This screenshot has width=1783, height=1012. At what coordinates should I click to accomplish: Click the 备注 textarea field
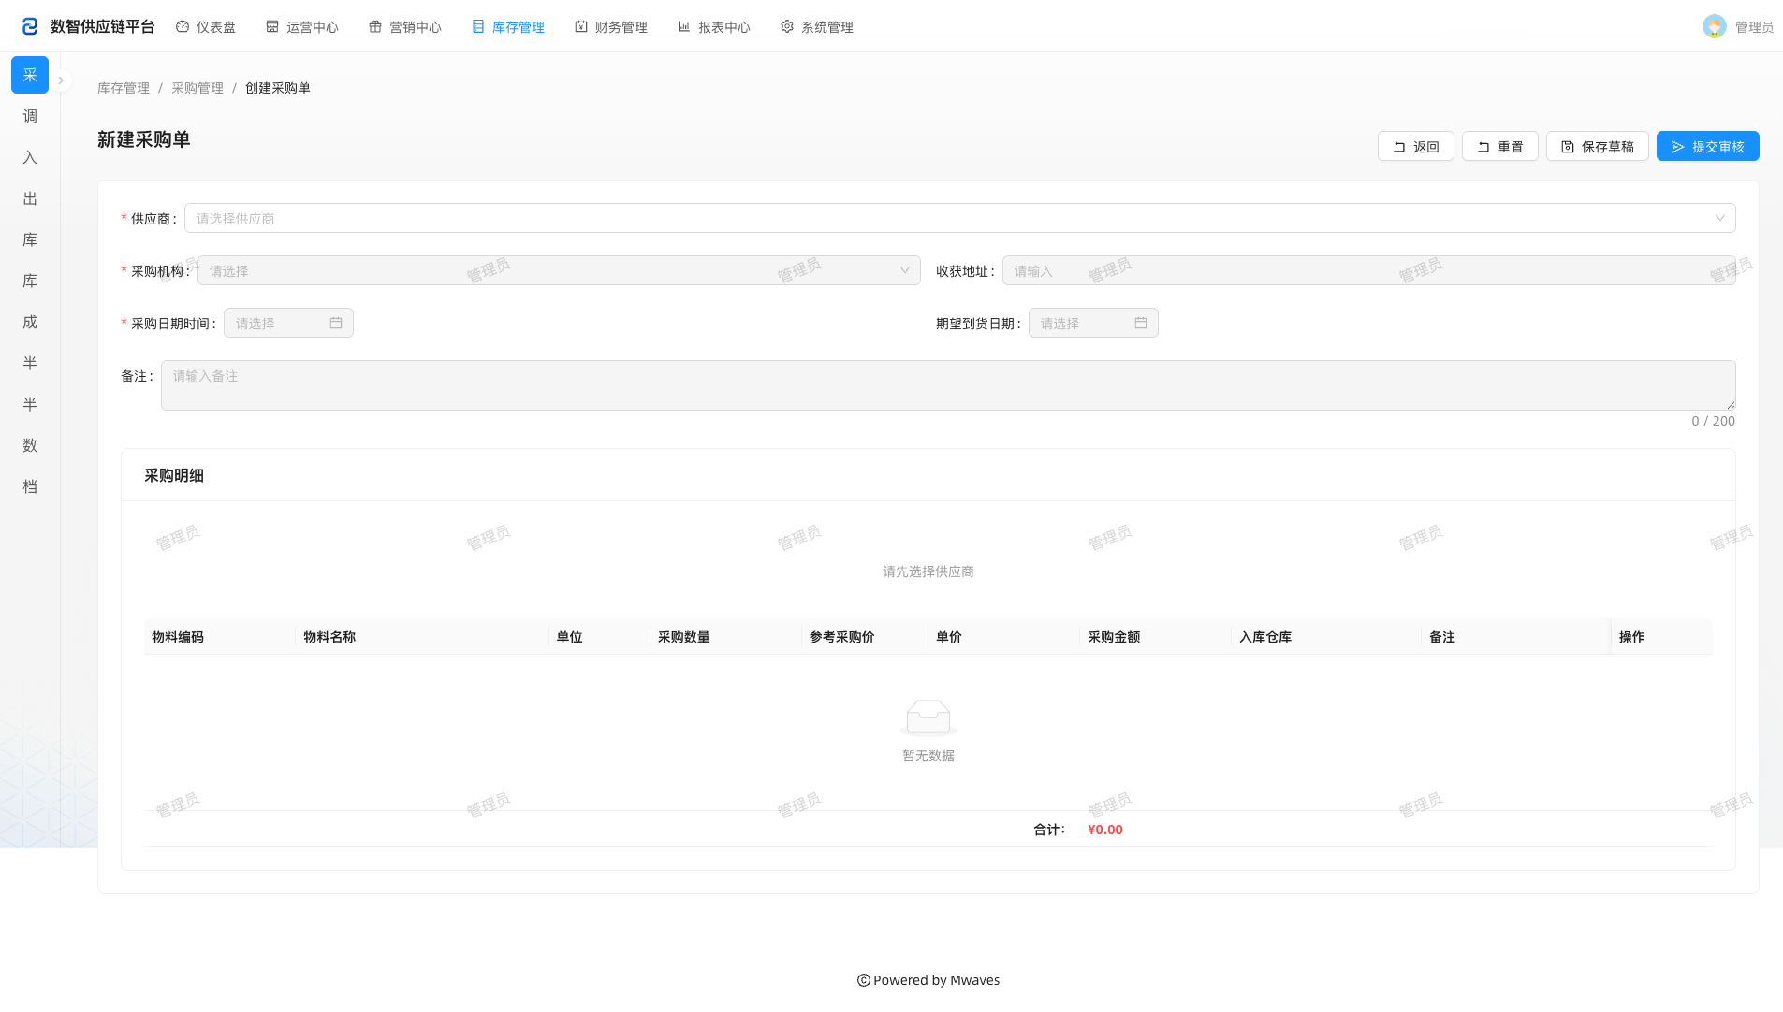point(948,385)
